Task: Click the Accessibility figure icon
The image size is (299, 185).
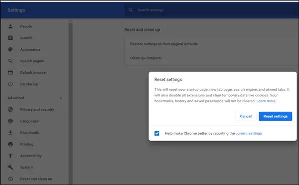Action: pyautogui.click(x=10, y=156)
